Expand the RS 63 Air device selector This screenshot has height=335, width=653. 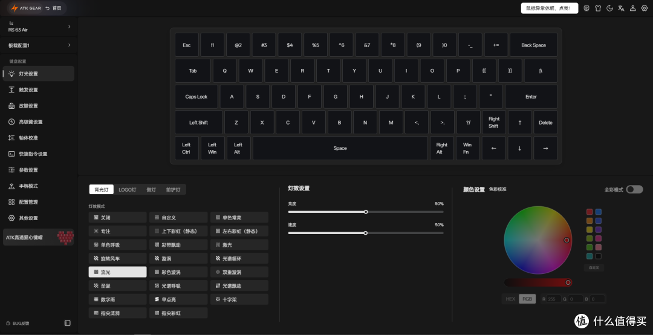pos(39,27)
